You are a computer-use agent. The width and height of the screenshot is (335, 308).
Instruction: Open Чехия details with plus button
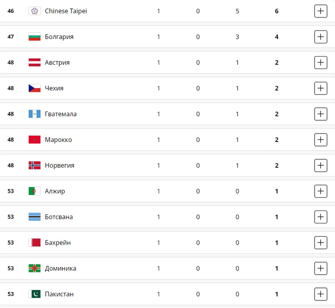click(x=321, y=88)
